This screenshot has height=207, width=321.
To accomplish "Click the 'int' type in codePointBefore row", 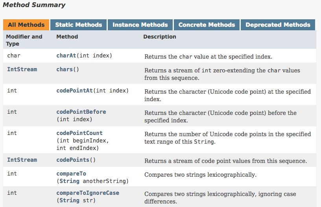I will pyautogui.click(x=12, y=112).
